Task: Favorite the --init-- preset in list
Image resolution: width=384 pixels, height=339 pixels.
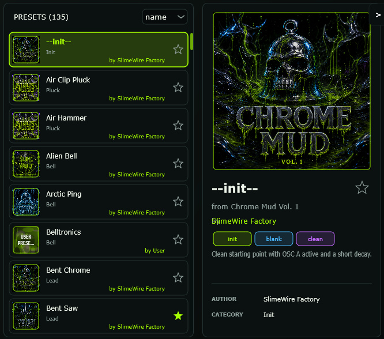Action: pos(178,50)
